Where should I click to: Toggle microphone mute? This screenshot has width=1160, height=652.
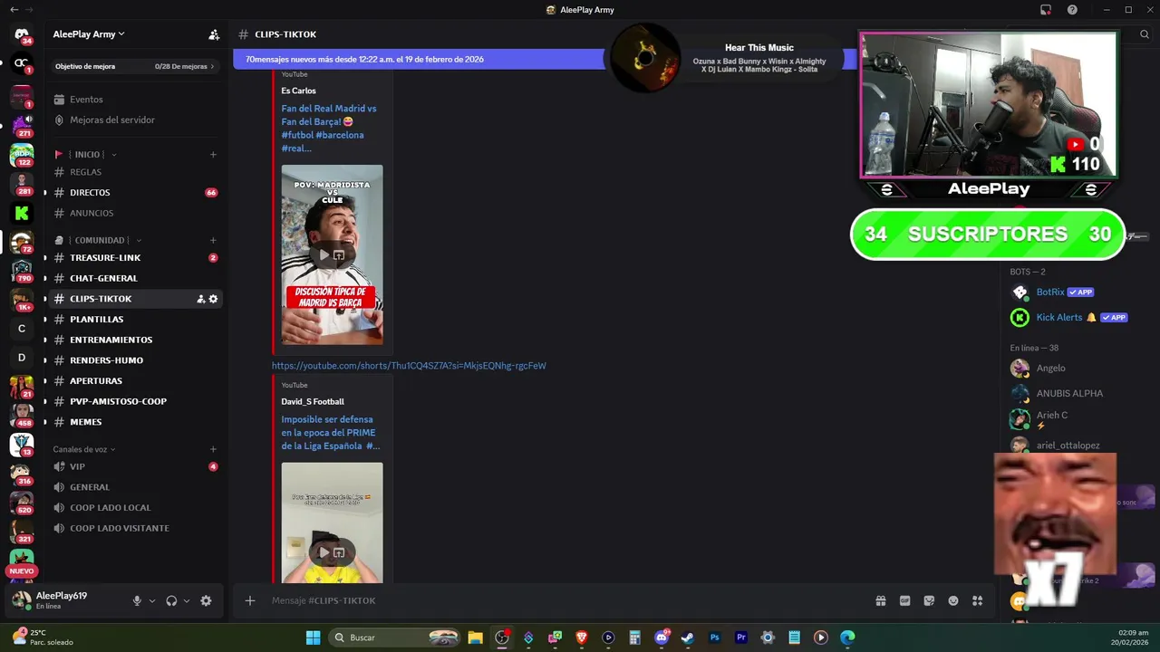click(x=137, y=600)
